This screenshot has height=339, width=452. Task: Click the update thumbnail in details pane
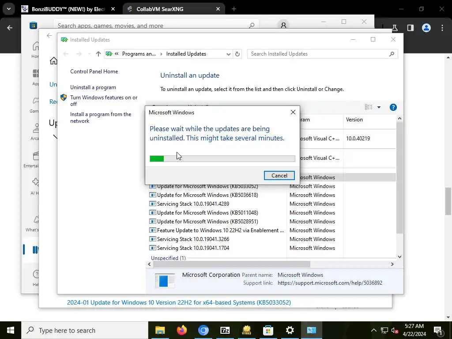pos(165,280)
